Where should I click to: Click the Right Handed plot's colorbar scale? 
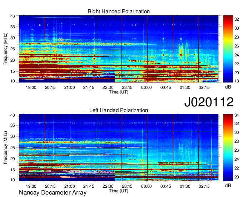pyautogui.click(x=228, y=49)
